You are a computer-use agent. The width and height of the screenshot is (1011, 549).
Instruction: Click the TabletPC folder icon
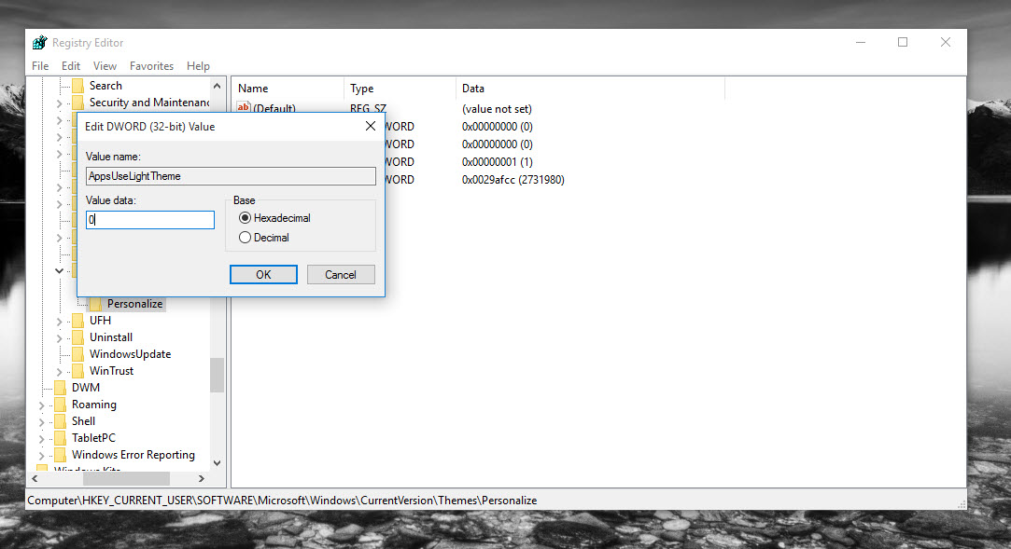click(x=61, y=438)
